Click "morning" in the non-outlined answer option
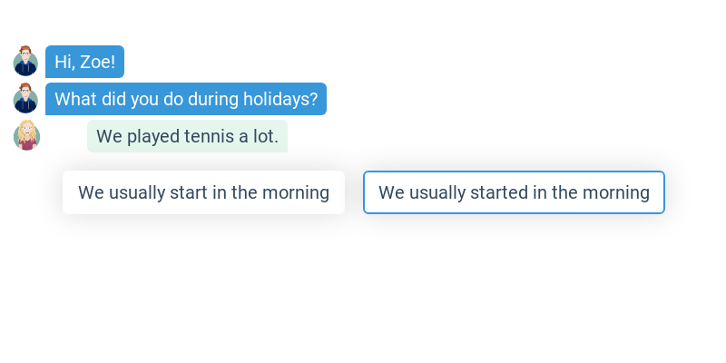 pyautogui.click(x=297, y=192)
